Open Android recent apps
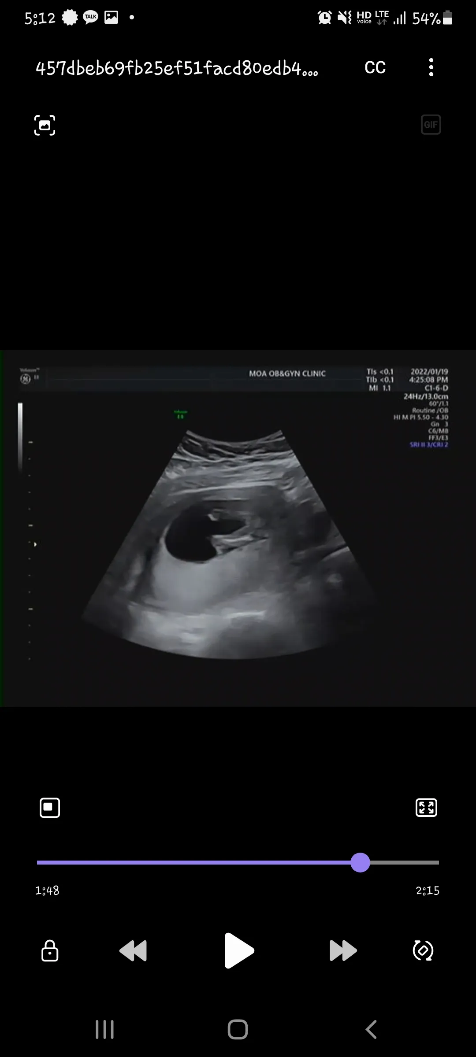476x1057 pixels. [105, 1030]
